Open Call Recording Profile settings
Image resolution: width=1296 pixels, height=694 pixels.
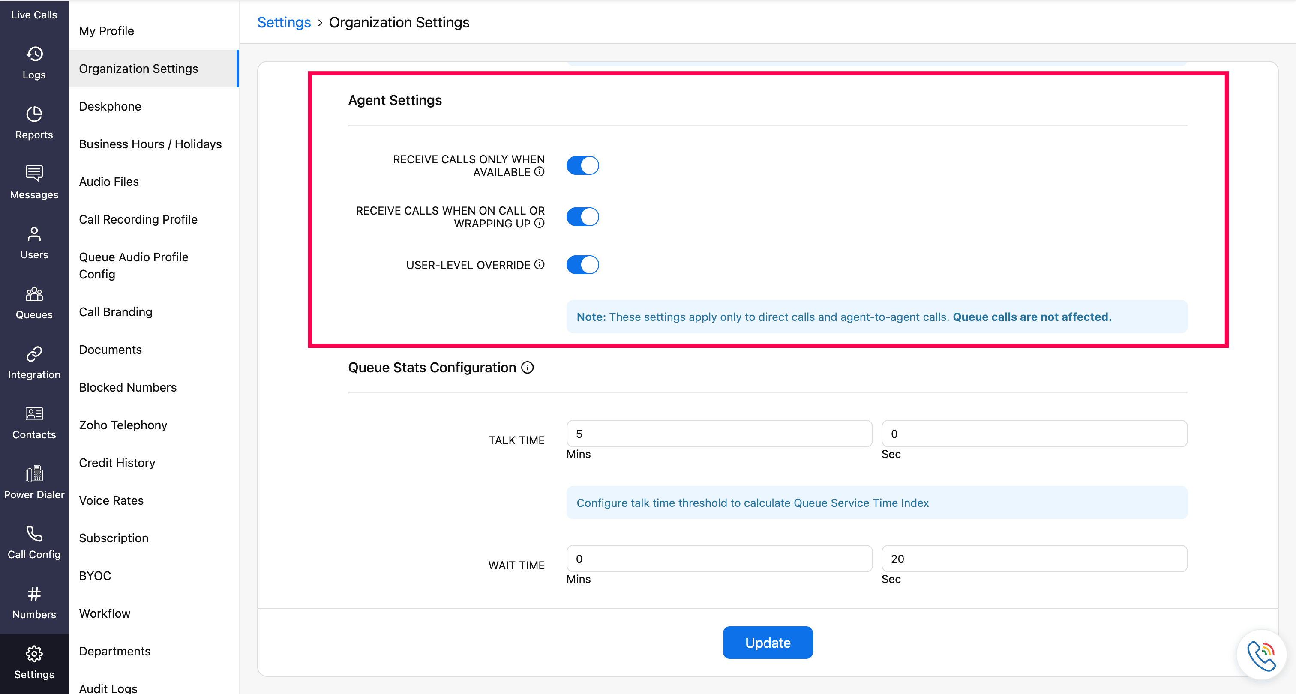(138, 219)
